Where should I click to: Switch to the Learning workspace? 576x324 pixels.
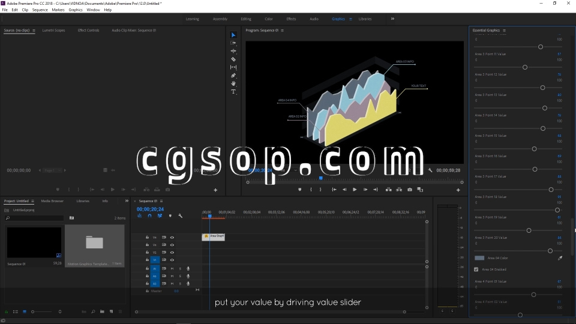click(192, 19)
